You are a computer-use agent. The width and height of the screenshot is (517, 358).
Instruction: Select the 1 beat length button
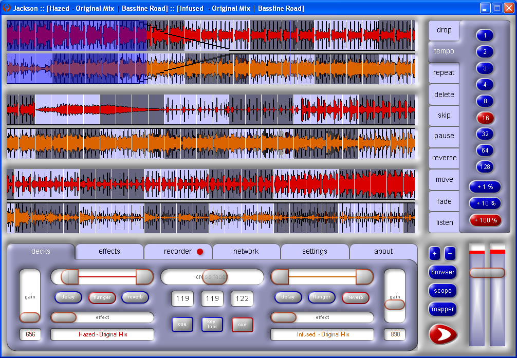point(485,35)
